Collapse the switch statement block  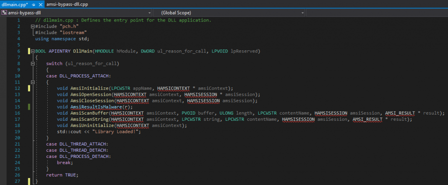33,64
